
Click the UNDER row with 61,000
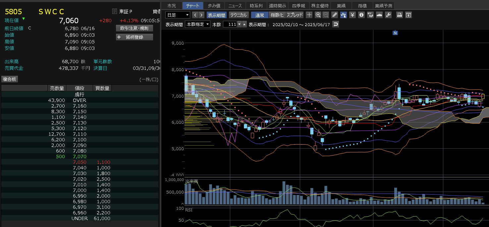[80, 218]
